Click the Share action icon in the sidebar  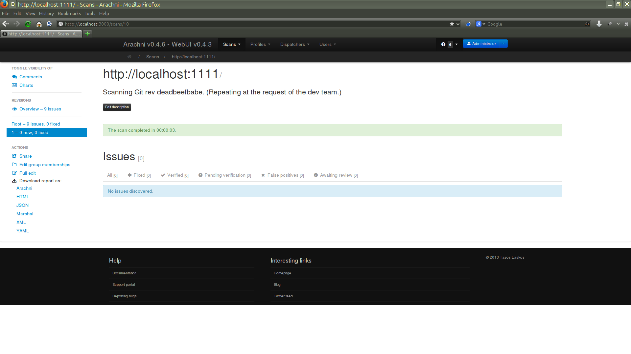coord(14,156)
